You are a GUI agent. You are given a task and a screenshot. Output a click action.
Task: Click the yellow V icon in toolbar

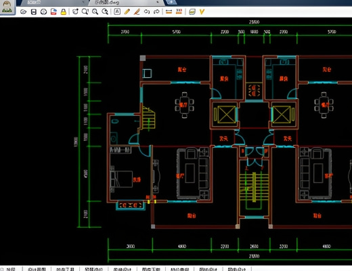tap(202, 12)
